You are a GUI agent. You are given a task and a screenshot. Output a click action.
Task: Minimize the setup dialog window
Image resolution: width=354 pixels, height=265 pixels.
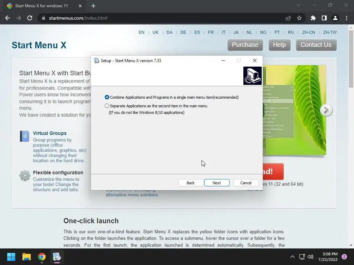[223, 60]
